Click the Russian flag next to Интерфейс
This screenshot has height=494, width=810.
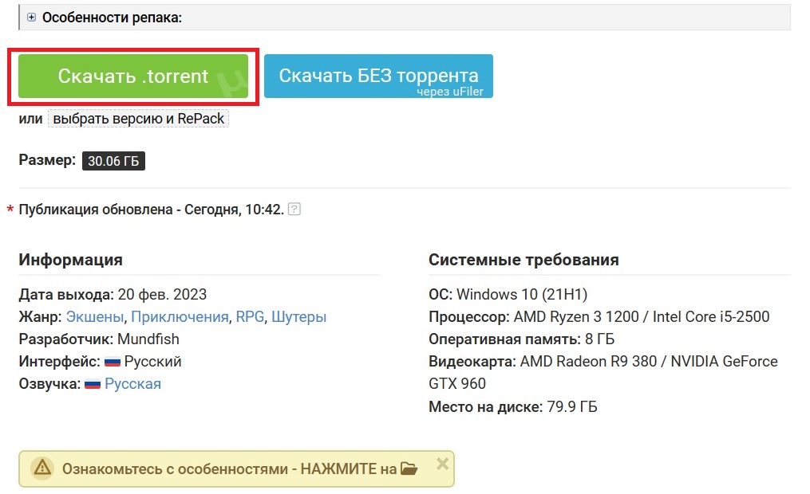coord(113,362)
